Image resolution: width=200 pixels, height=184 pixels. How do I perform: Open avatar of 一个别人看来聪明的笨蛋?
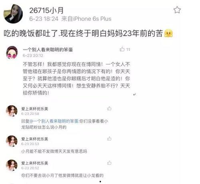12,52
